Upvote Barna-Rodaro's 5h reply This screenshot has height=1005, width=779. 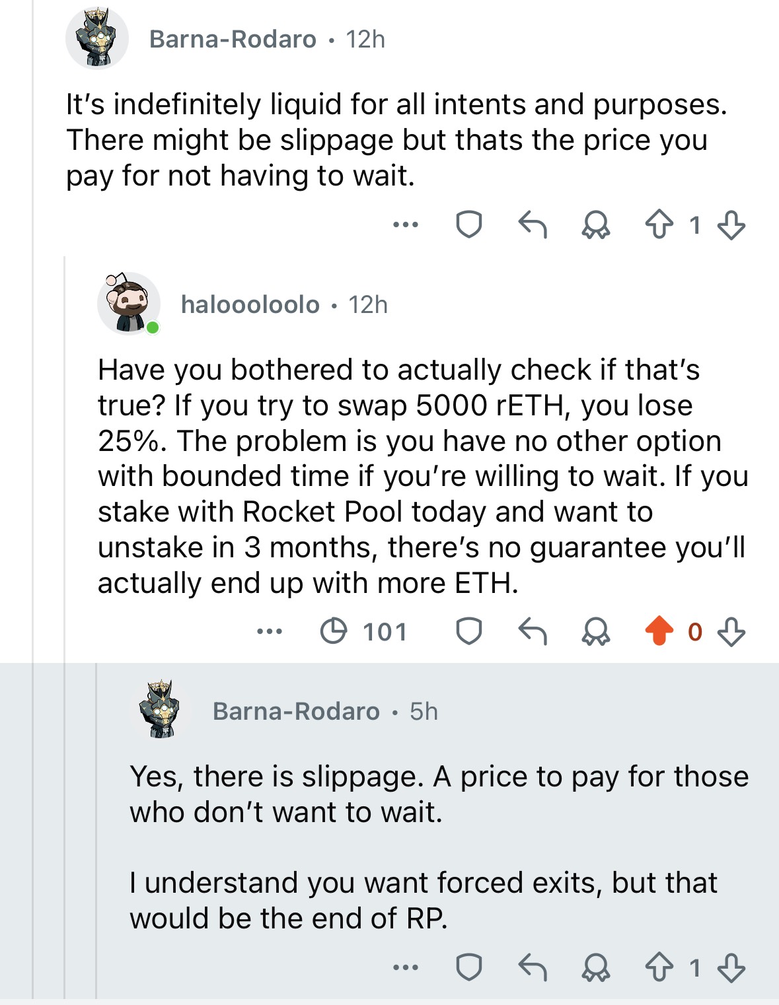pyautogui.click(x=659, y=968)
